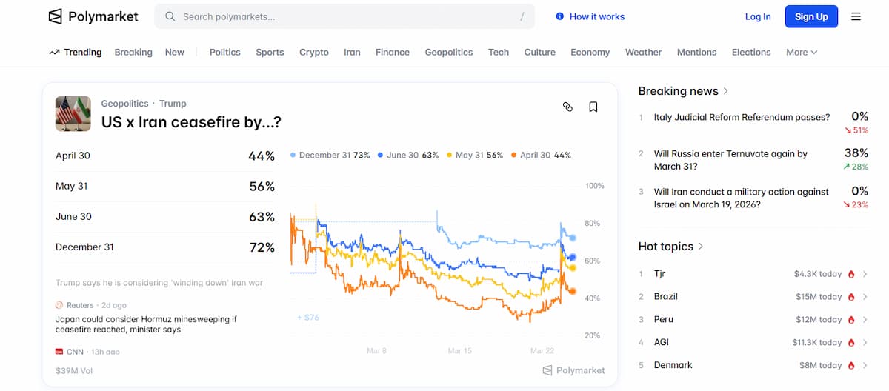Focus the Search polymarkets input field
Image resolution: width=889 pixels, height=391 pixels.
coord(348,16)
